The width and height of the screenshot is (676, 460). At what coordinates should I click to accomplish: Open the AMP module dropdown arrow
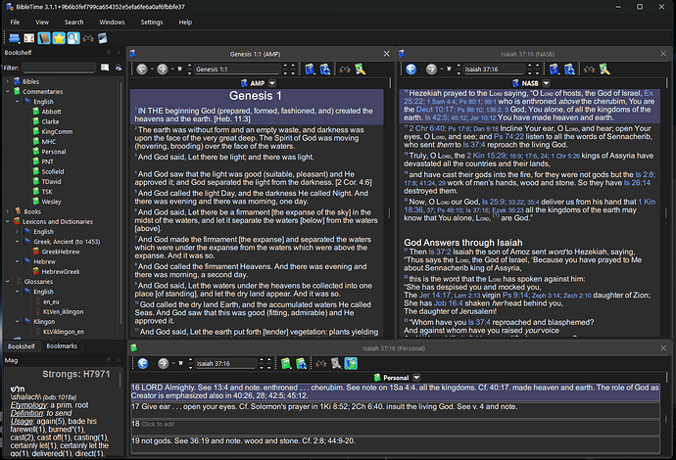(x=272, y=83)
